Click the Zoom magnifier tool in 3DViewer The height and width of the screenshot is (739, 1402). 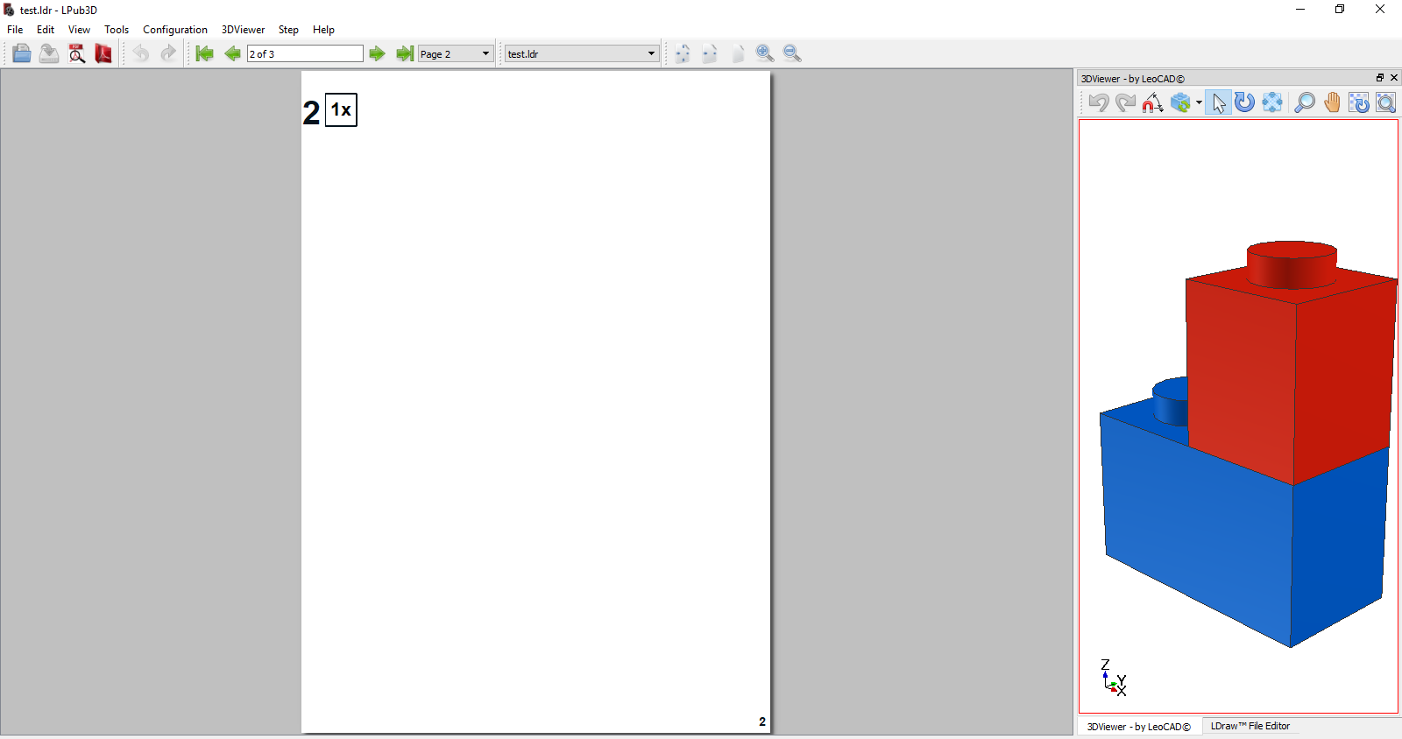click(x=1304, y=102)
